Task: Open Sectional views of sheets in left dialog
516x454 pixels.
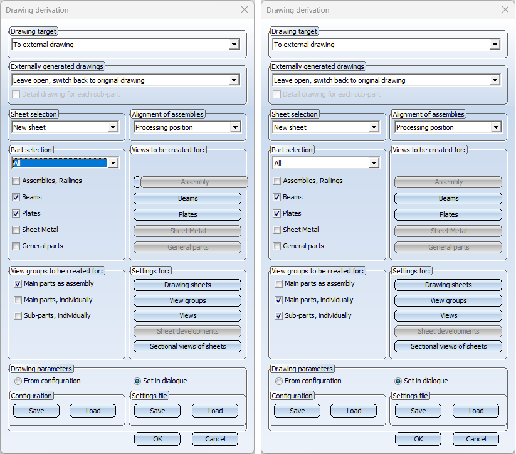Action: pyautogui.click(x=187, y=346)
